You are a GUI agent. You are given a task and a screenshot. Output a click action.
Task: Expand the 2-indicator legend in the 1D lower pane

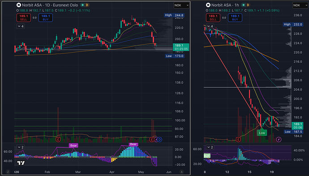(21, 147)
